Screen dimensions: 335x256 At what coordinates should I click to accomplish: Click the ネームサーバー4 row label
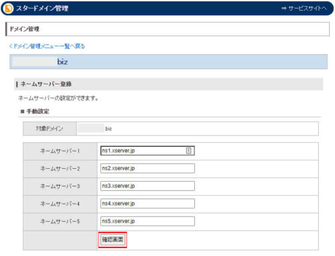pos(60,204)
